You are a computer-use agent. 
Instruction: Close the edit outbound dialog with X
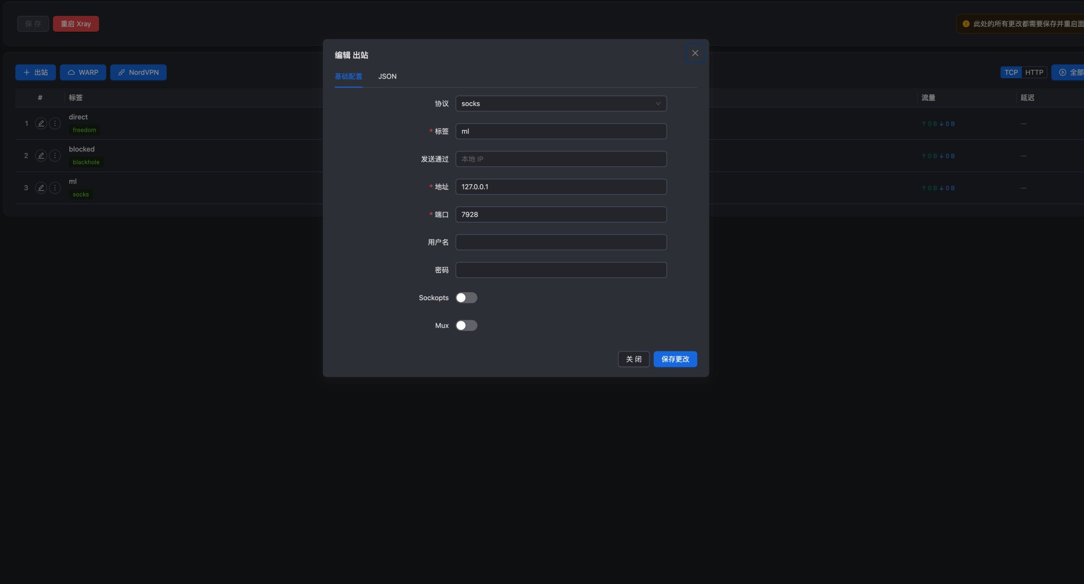[x=695, y=53]
